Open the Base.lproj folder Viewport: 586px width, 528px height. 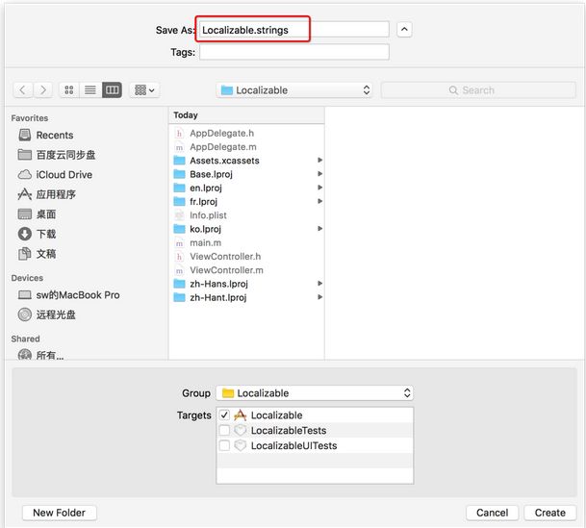click(x=211, y=174)
